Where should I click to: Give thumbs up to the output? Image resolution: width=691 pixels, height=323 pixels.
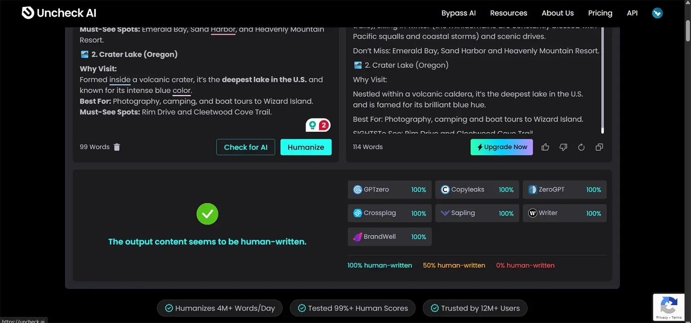tap(545, 147)
